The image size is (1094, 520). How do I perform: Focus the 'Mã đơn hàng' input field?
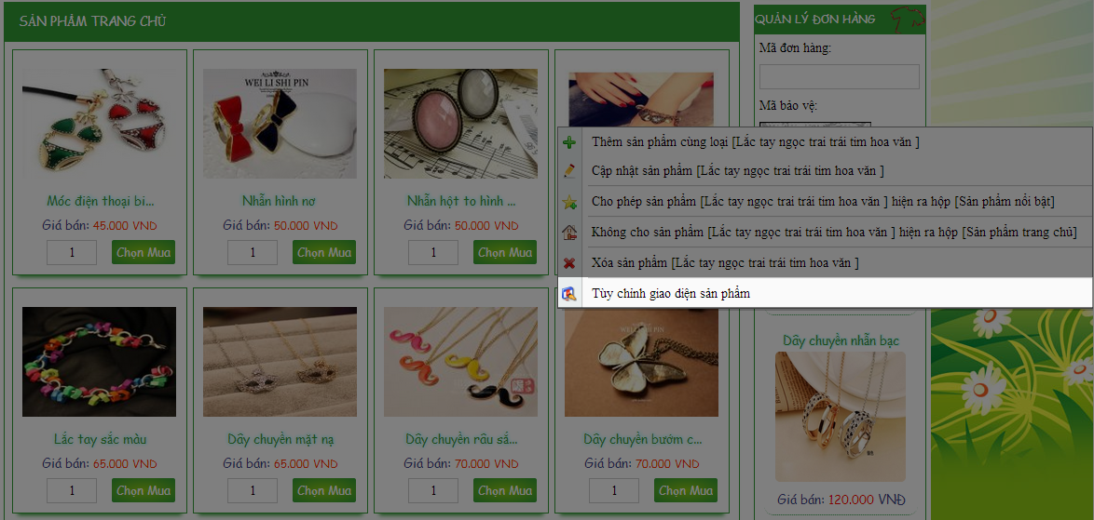coord(840,76)
